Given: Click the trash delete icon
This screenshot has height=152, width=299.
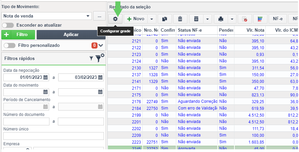Looking at the screenshot, I should pos(180,19).
